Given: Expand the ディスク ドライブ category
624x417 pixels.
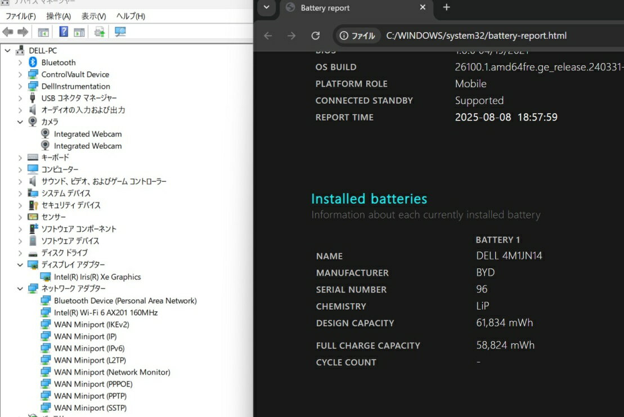Looking at the screenshot, I should pos(20,253).
